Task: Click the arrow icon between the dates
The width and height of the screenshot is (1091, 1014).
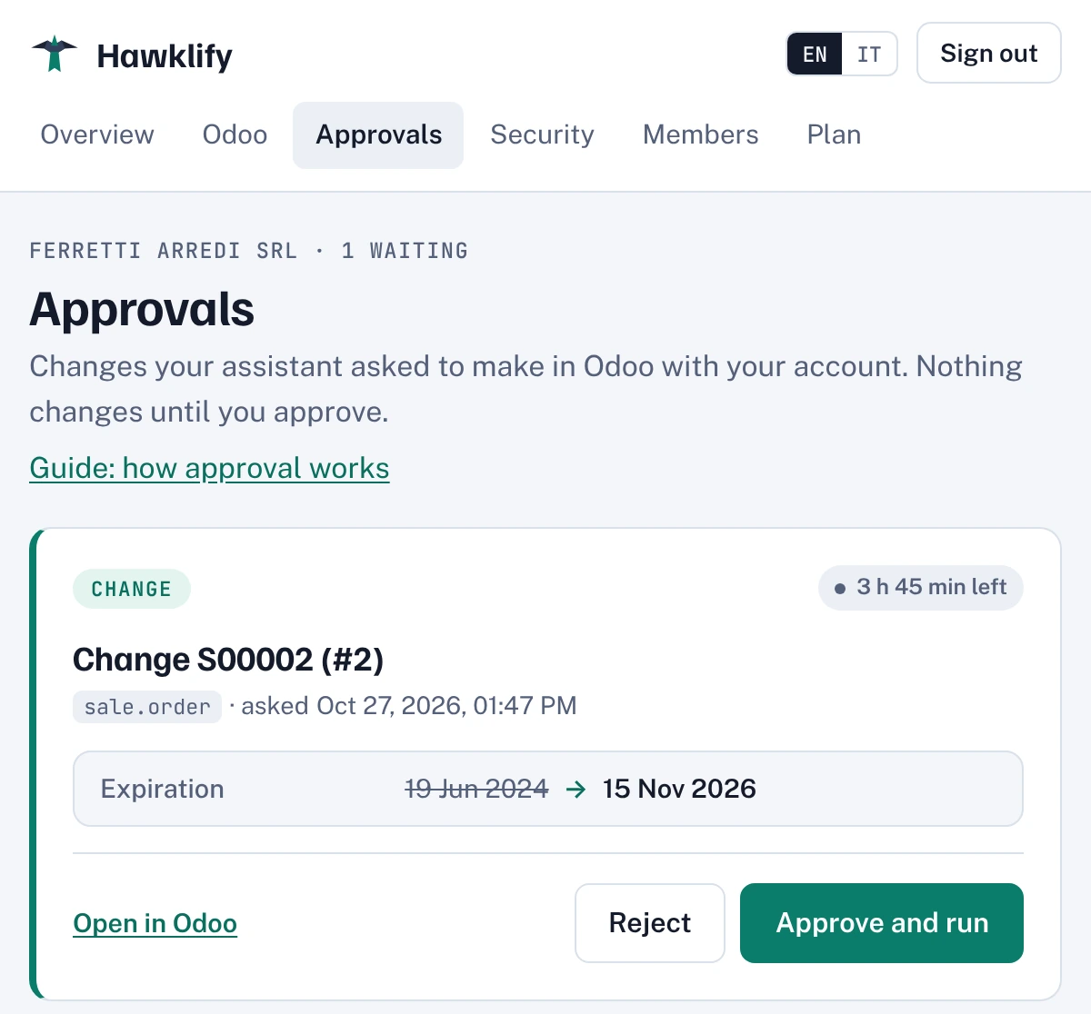Action: 576,789
